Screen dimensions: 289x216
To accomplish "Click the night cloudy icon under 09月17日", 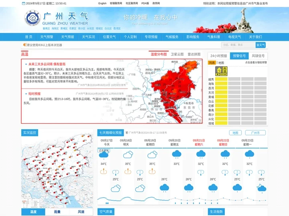I will coord(116,188).
